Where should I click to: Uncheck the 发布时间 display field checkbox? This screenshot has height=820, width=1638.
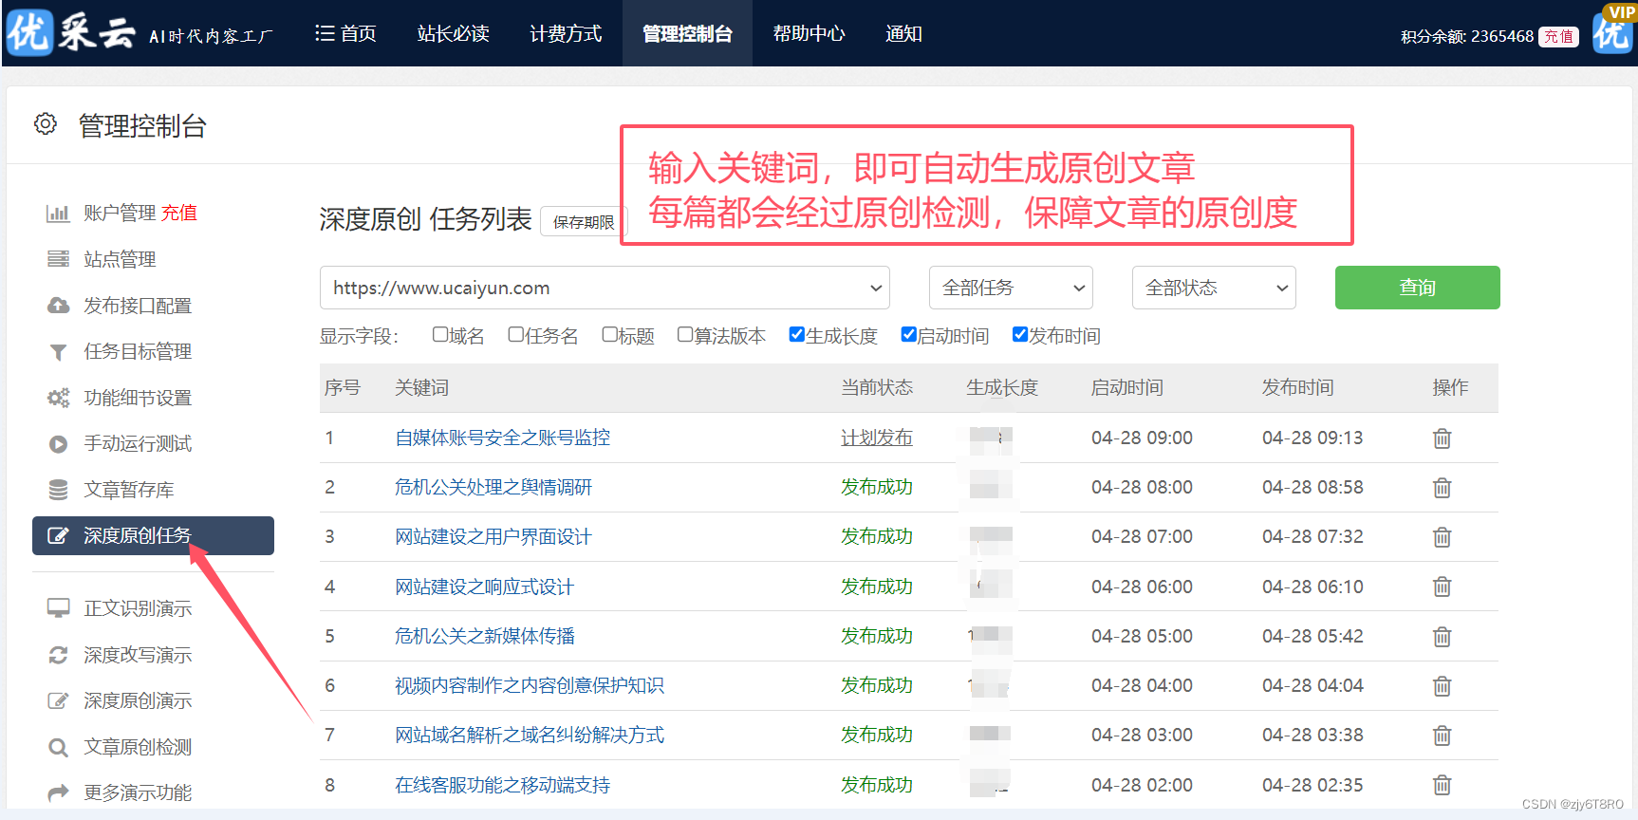click(x=1020, y=334)
